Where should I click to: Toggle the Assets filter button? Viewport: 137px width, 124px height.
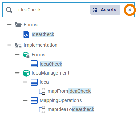pyautogui.click(x=105, y=10)
